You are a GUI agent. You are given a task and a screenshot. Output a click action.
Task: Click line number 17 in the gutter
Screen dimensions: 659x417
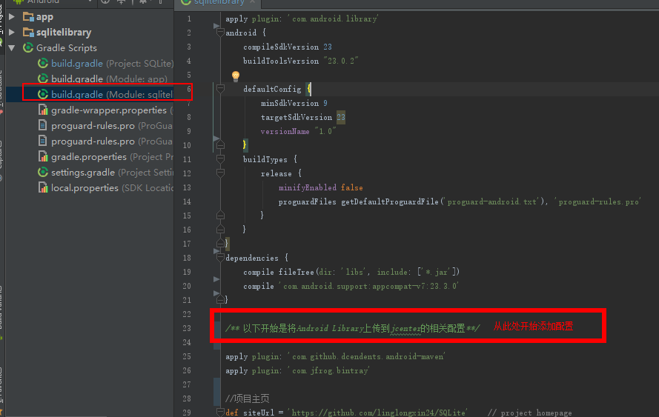click(x=187, y=244)
